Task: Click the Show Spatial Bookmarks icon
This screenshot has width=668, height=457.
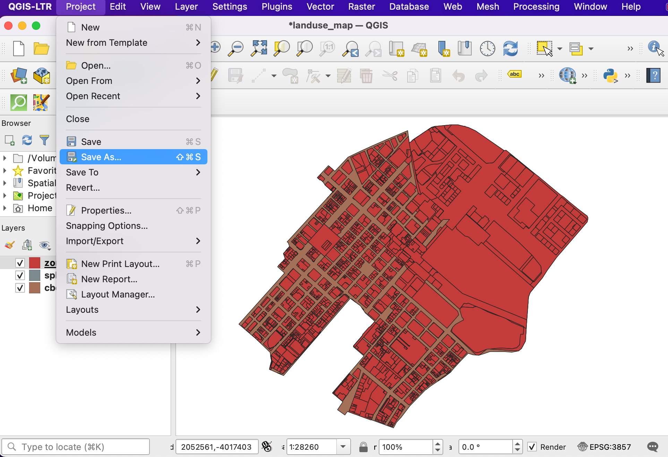Action: coord(464,49)
